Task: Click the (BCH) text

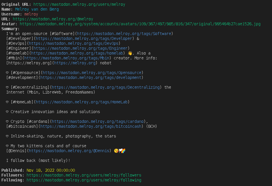Action: (152, 126)
